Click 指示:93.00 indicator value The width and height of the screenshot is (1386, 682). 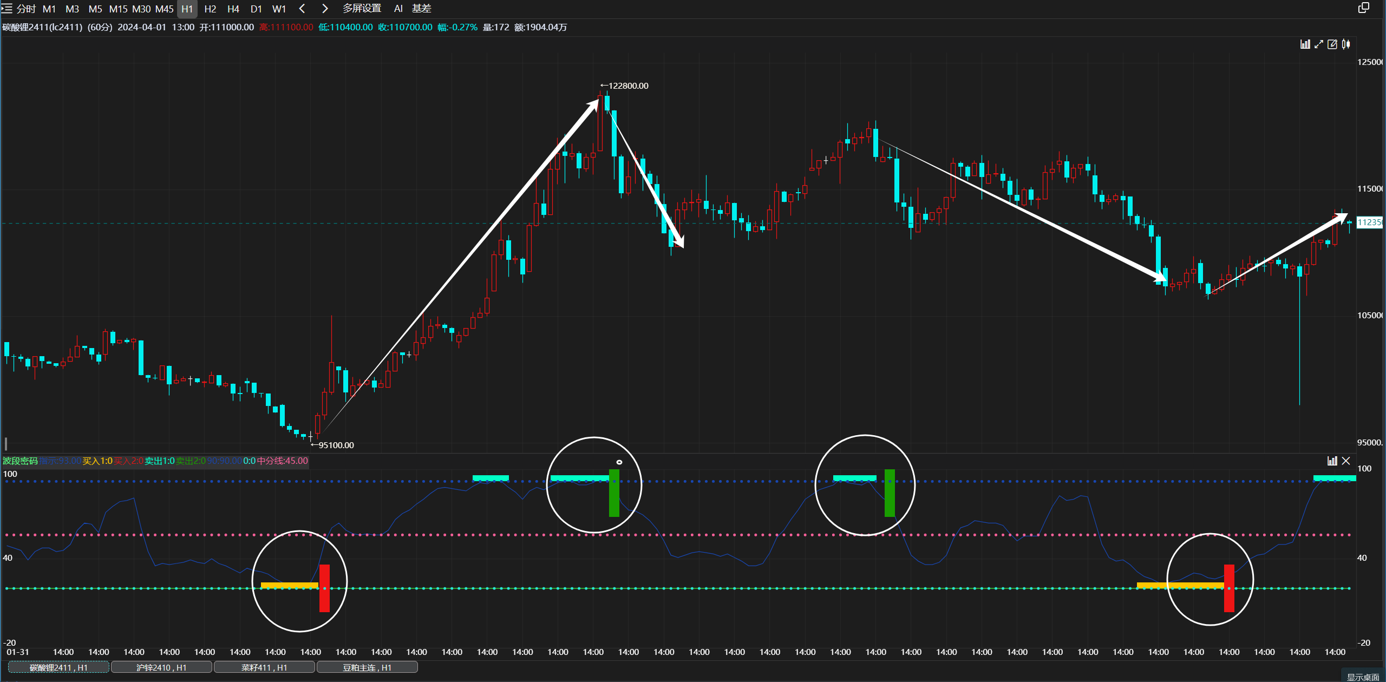(60, 461)
